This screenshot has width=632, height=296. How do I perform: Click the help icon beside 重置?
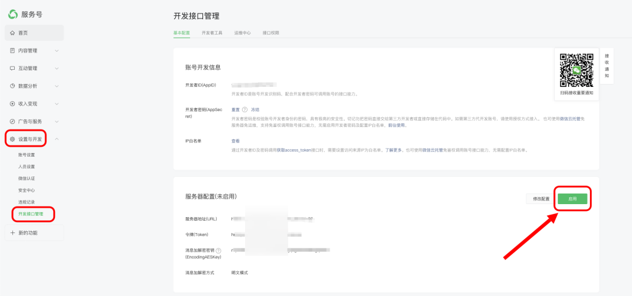(244, 109)
